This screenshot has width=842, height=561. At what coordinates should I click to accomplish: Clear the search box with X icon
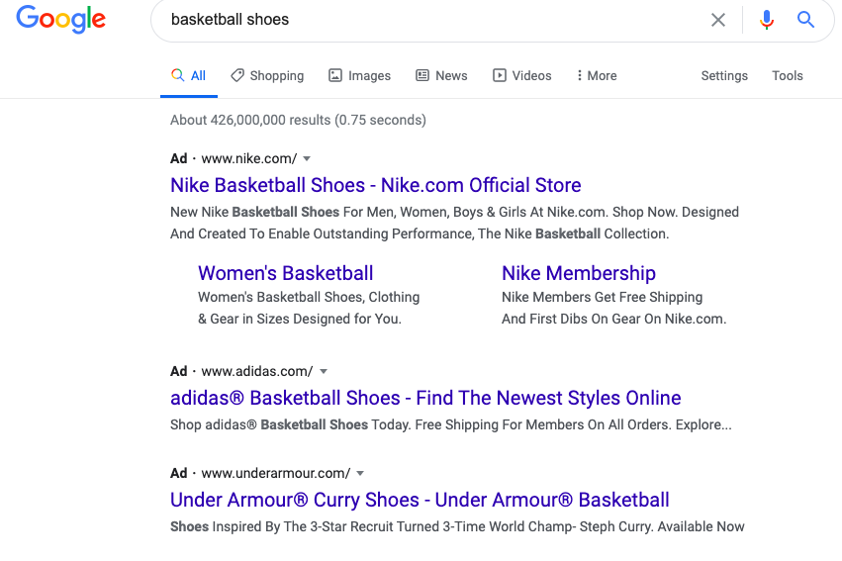click(718, 20)
